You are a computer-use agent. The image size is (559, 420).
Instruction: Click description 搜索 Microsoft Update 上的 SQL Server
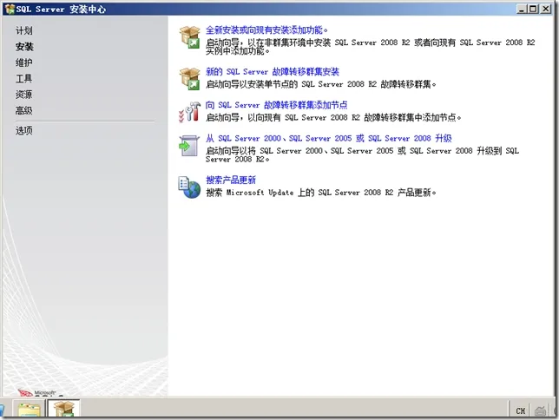(321, 193)
